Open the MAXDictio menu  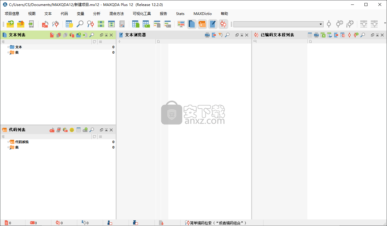tap(203, 14)
